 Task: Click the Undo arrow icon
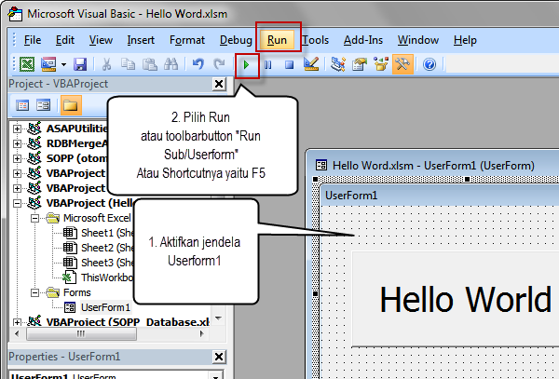pyautogui.click(x=198, y=65)
